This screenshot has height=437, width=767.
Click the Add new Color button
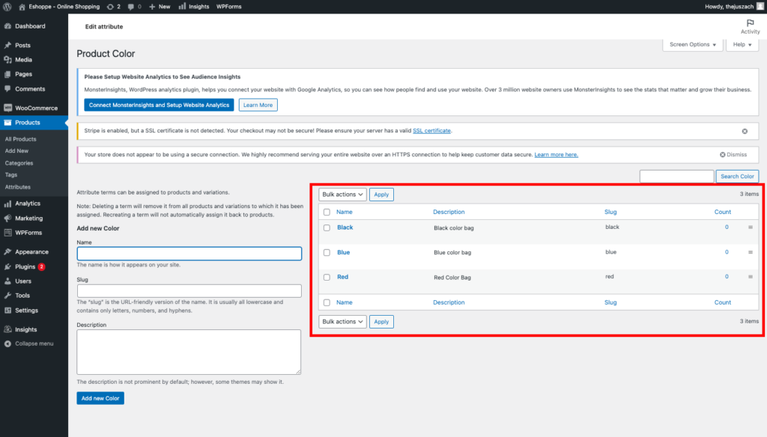(100, 398)
